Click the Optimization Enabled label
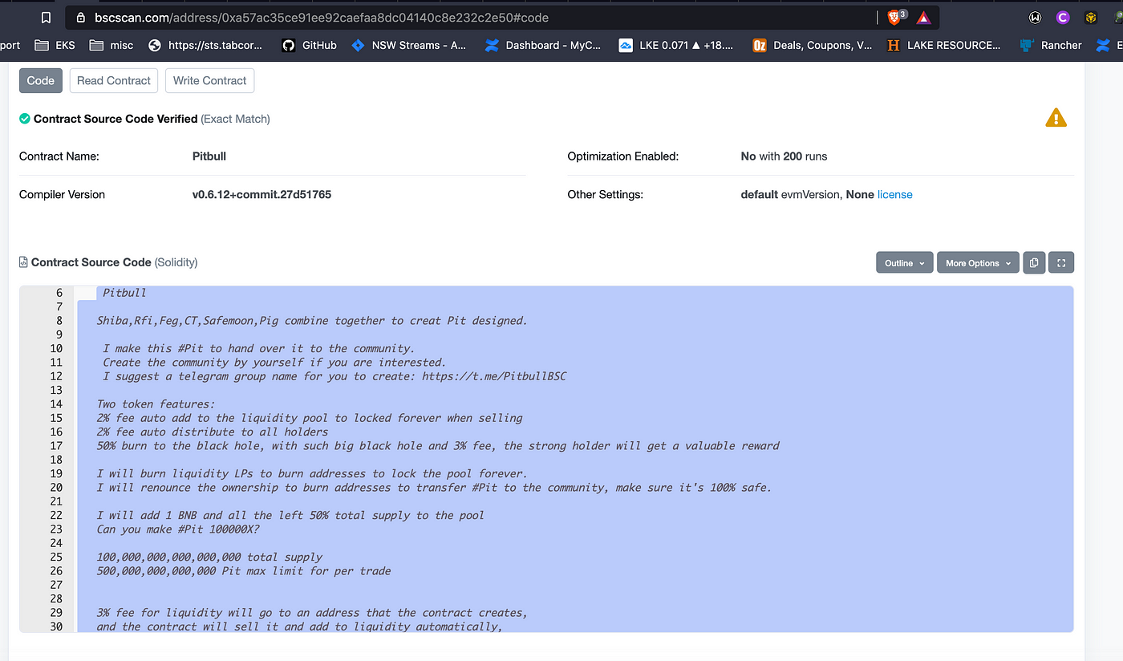The width and height of the screenshot is (1123, 661). [623, 156]
